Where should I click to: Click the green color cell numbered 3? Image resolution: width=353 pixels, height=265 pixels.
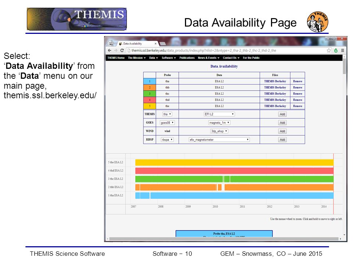pos(150,94)
